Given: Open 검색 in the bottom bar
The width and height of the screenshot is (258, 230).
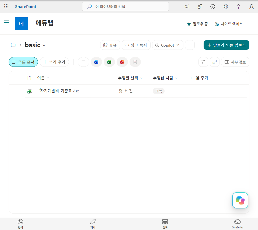Looking at the screenshot, I should tap(20, 224).
